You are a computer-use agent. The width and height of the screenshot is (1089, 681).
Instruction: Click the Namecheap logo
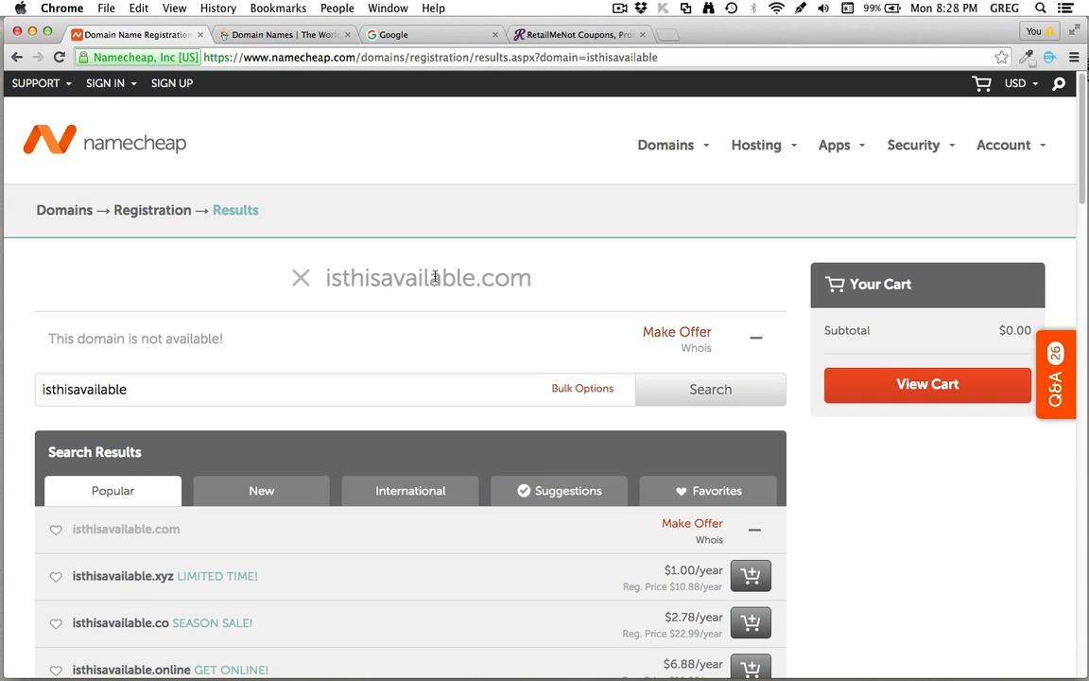coord(105,140)
